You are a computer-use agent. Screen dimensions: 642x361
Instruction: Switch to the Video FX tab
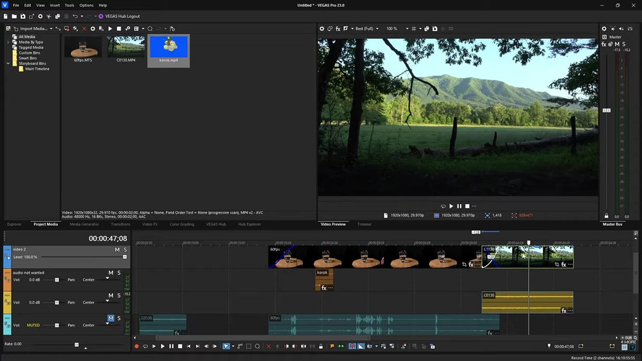point(150,224)
